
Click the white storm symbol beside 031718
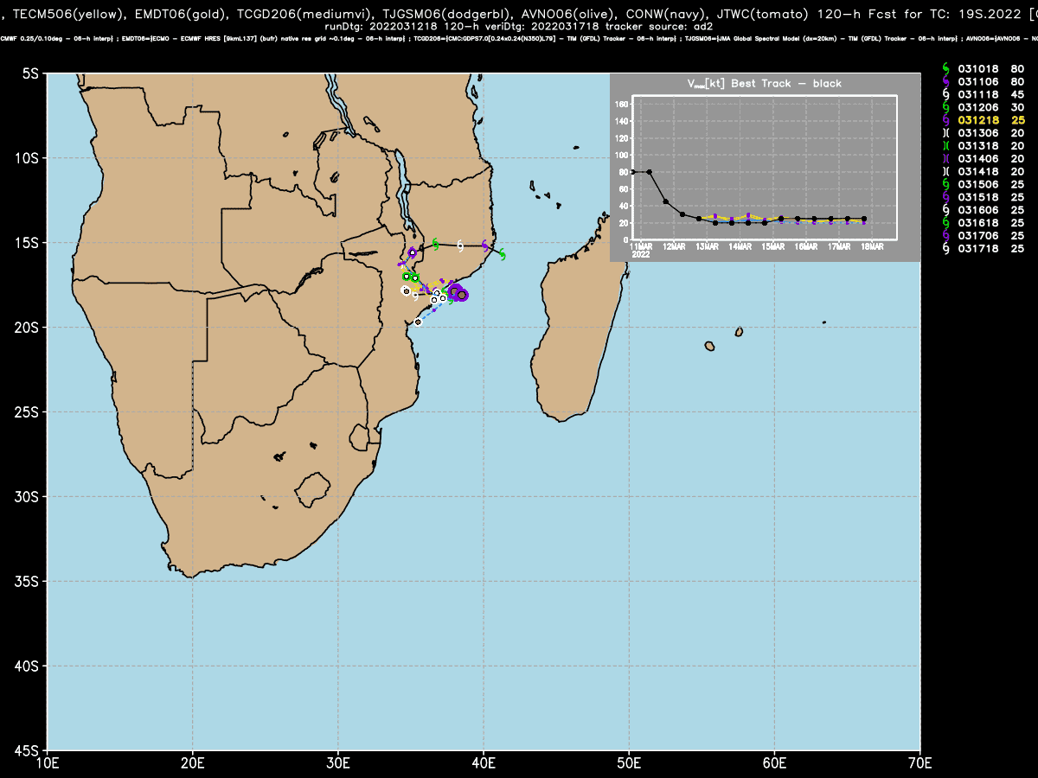945,249
